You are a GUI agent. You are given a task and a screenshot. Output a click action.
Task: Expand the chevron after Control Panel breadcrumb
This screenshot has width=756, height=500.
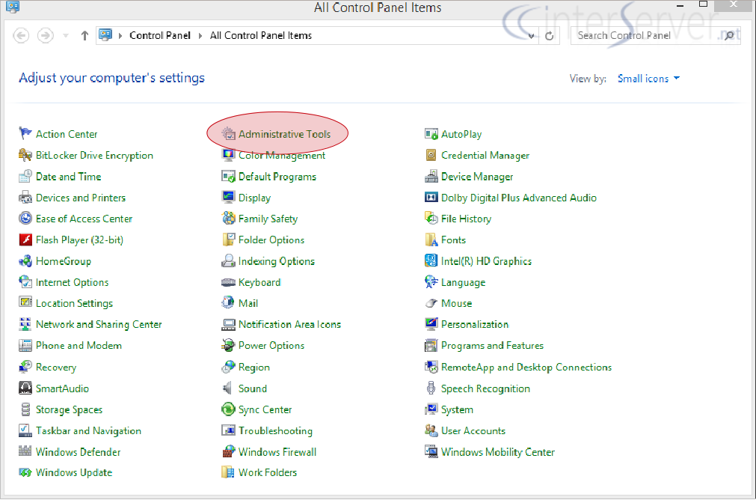click(200, 36)
